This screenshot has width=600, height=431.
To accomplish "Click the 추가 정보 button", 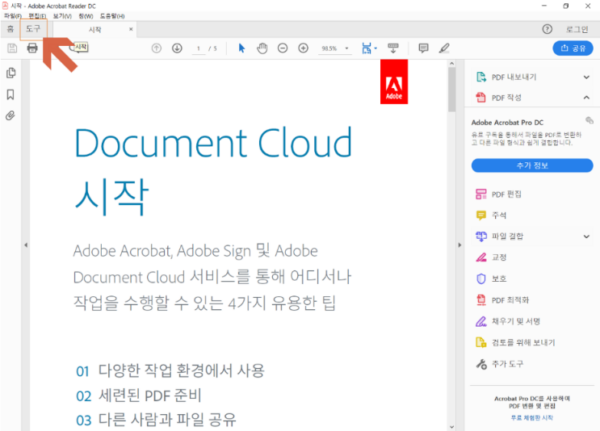I will pyautogui.click(x=532, y=165).
